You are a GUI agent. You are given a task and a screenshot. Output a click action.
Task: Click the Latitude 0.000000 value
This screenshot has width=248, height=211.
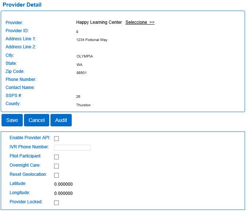(x=63, y=184)
